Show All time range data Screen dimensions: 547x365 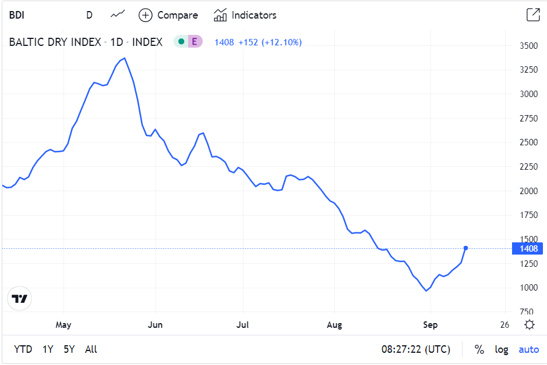(x=91, y=349)
